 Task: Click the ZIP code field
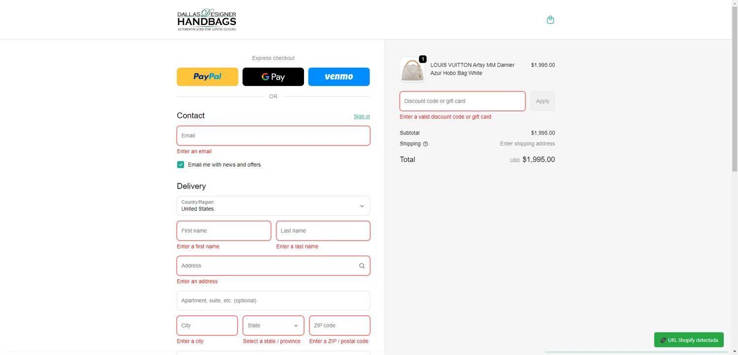[339, 326]
